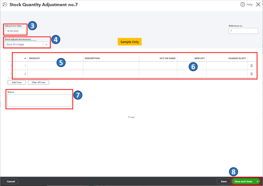This screenshot has height=186, width=263.
Task: Click the New Qty cell in row 2
Action: 192,74
